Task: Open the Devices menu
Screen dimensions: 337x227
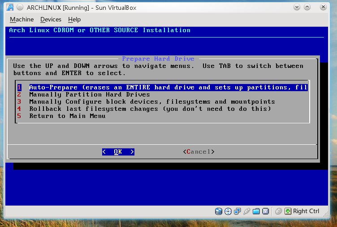Action: [x=51, y=20]
